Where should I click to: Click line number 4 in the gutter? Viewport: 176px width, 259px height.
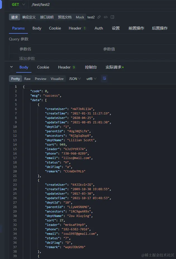pyautogui.click(x=16, y=100)
